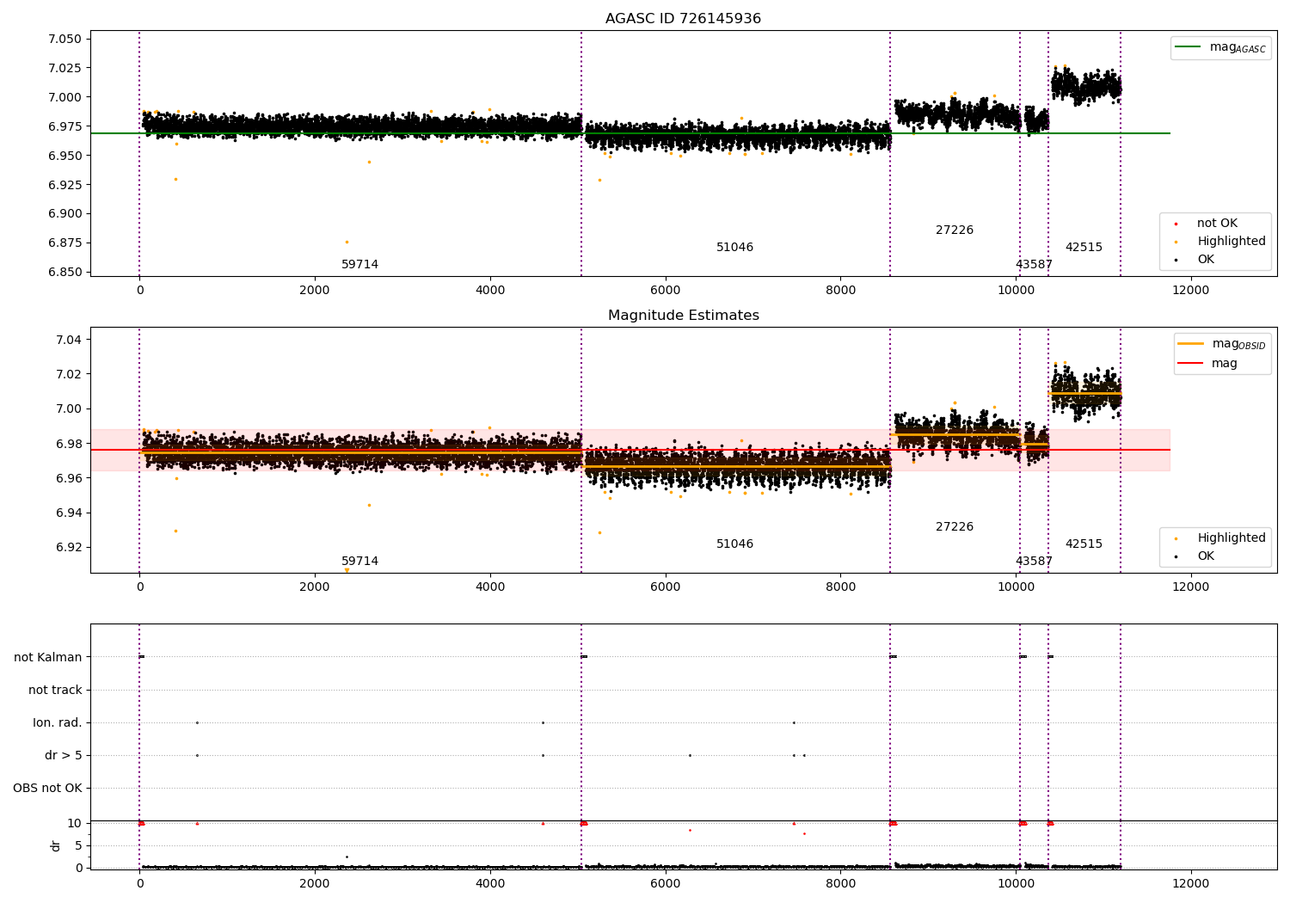This screenshot has height=903, width=1290.
Task: Click the 7.050 y-axis tick label
Action: tap(64, 40)
